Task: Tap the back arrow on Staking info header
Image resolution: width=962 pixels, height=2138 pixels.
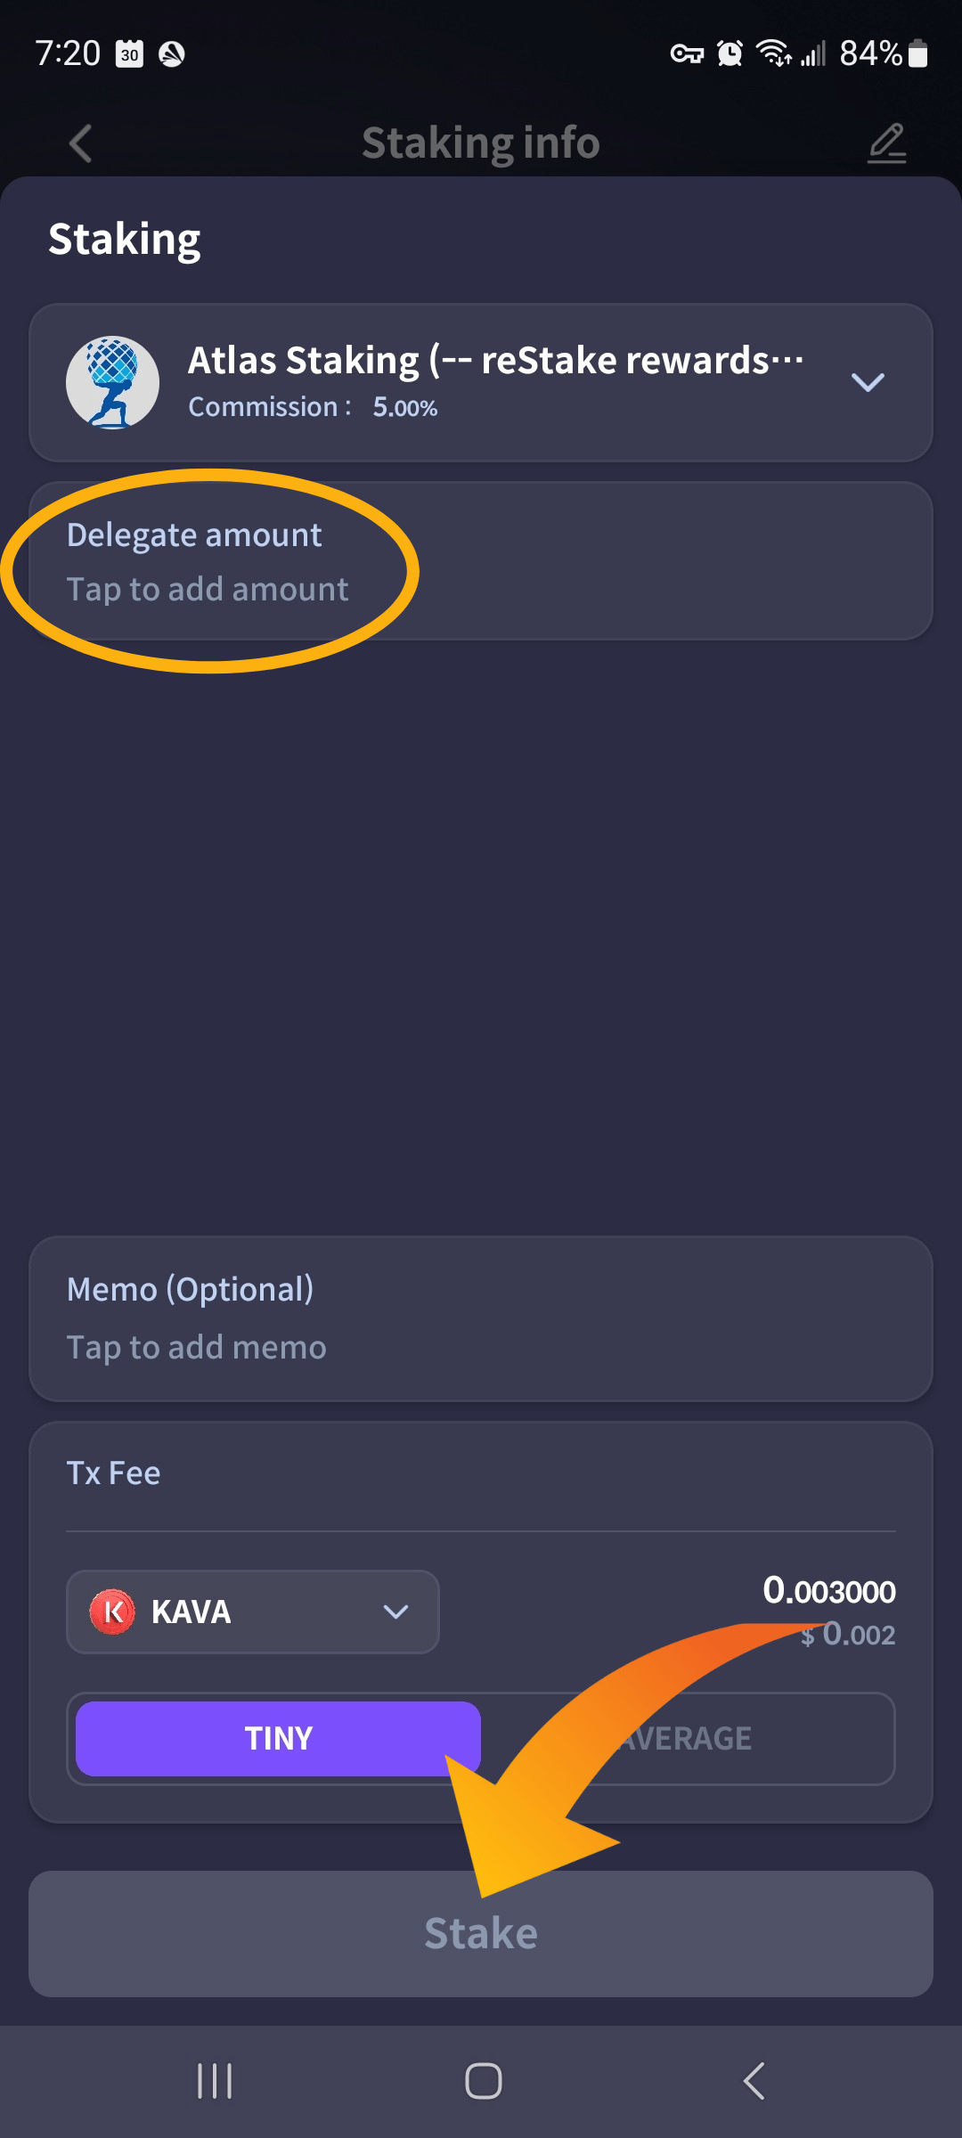Action: click(x=81, y=143)
